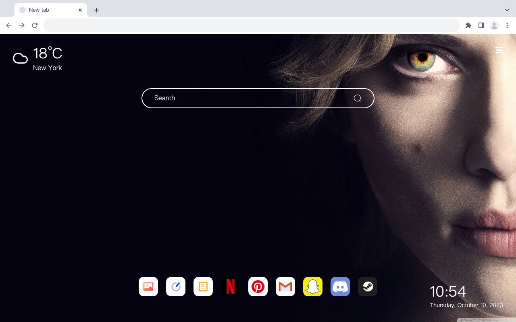Focus the Search input field
Screen dimensions: 516x322
pos(258,98)
